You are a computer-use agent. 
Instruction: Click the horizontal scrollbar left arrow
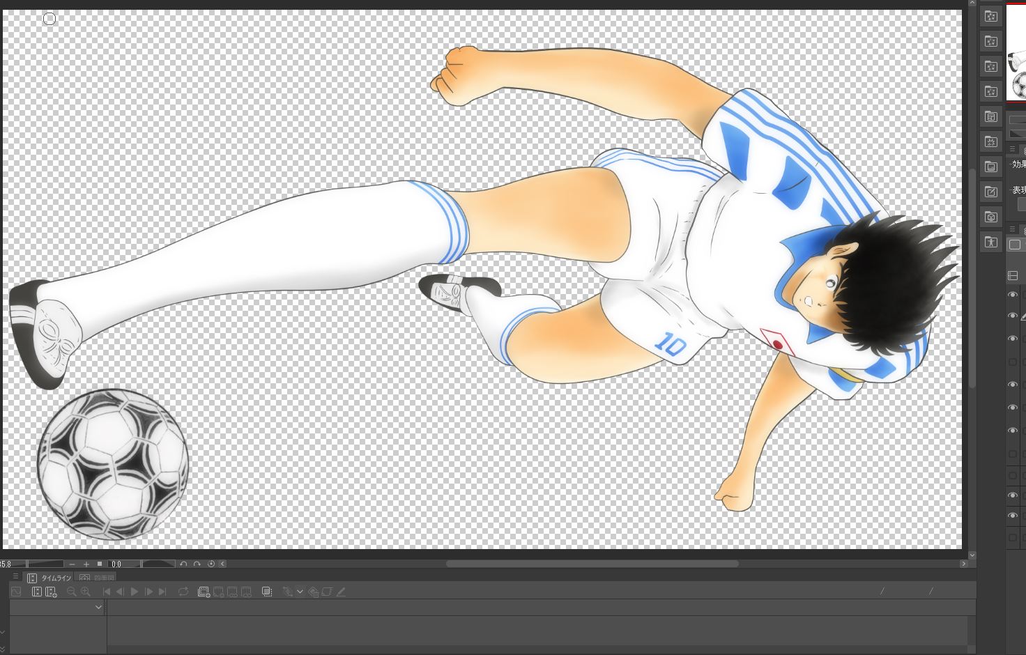[223, 564]
